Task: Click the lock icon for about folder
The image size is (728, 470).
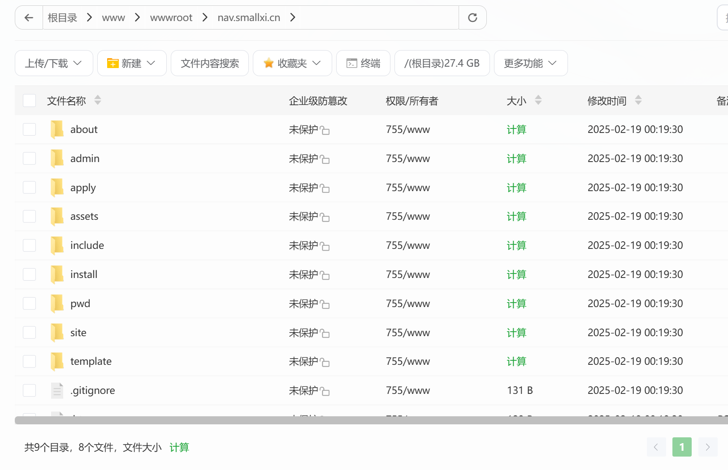Action: tap(325, 131)
